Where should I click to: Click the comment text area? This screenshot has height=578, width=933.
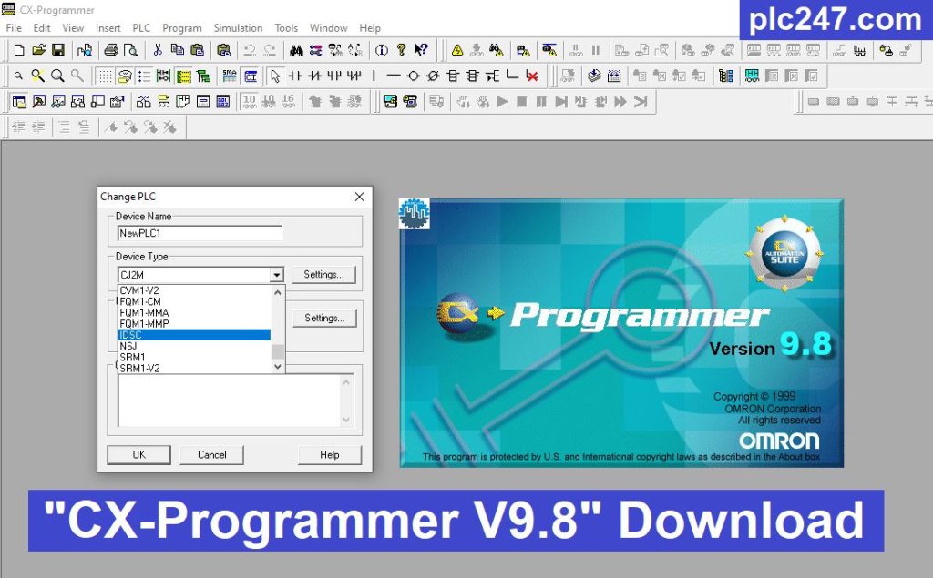[x=230, y=401]
